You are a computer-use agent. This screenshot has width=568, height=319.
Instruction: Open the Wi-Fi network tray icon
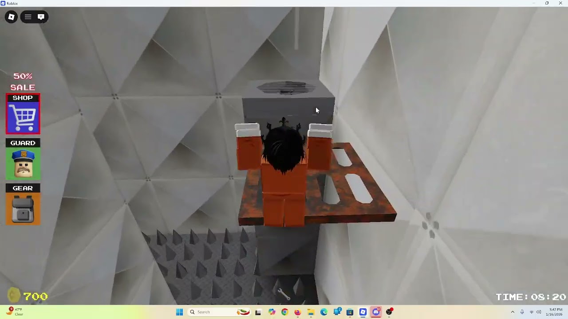[x=532, y=312]
